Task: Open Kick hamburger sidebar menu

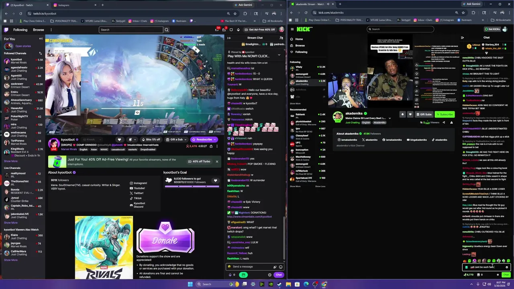Action: (x=292, y=29)
